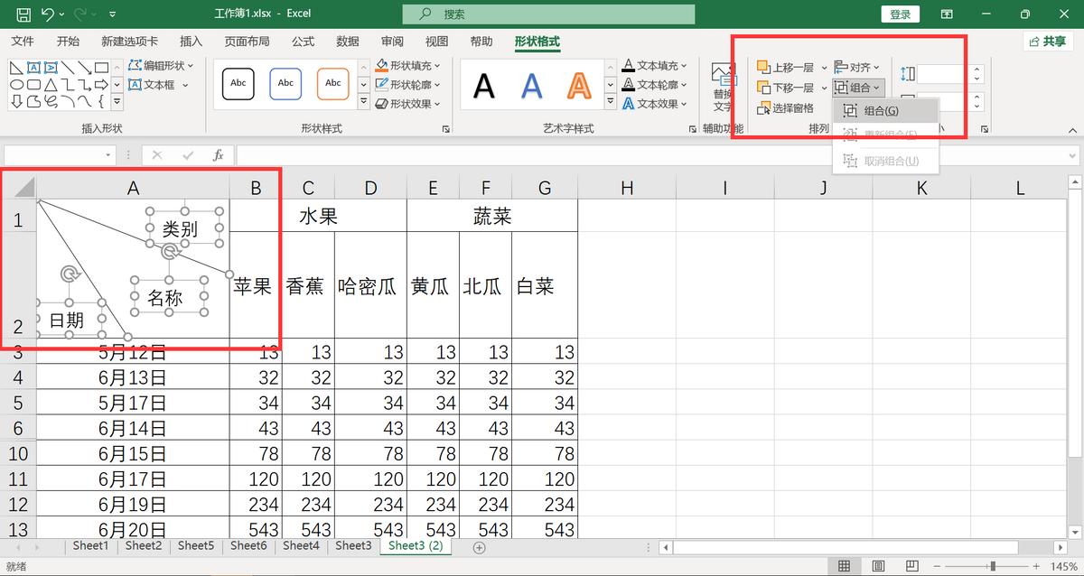The image size is (1084, 576).
Task: Switch to the Sheet4 worksheet tab
Action: coord(301,546)
